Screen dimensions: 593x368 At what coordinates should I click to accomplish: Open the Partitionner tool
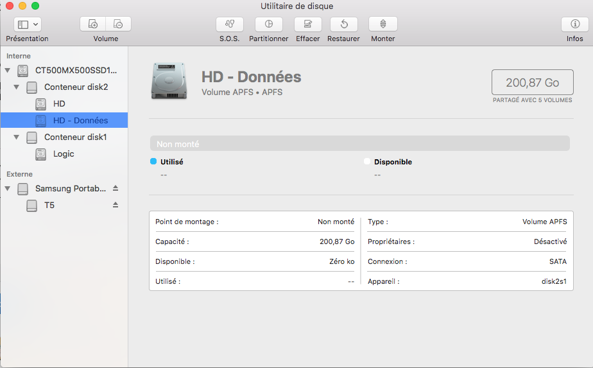(x=268, y=24)
